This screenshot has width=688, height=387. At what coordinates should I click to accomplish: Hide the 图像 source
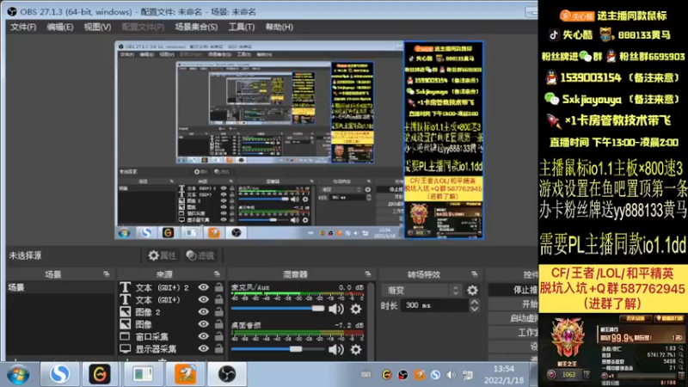[x=203, y=324]
